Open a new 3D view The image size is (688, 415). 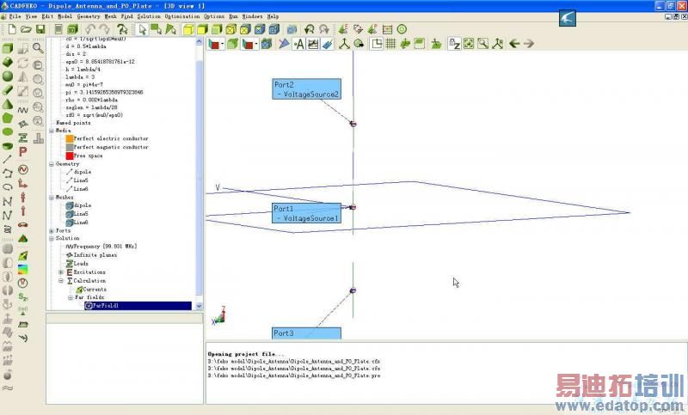click(x=72, y=29)
